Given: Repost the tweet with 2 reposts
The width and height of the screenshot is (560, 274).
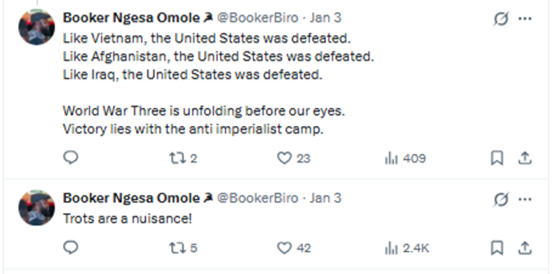Looking at the screenshot, I should [178, 158].
